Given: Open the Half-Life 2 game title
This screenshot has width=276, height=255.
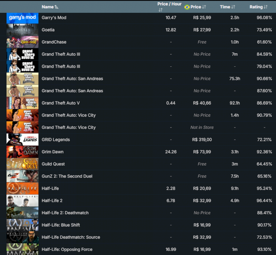Looking at the screenshot, I should (52, 200).
